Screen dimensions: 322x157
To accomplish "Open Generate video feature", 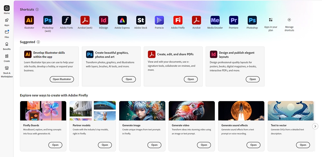I will pyautogui.click(x=204, y=145).
